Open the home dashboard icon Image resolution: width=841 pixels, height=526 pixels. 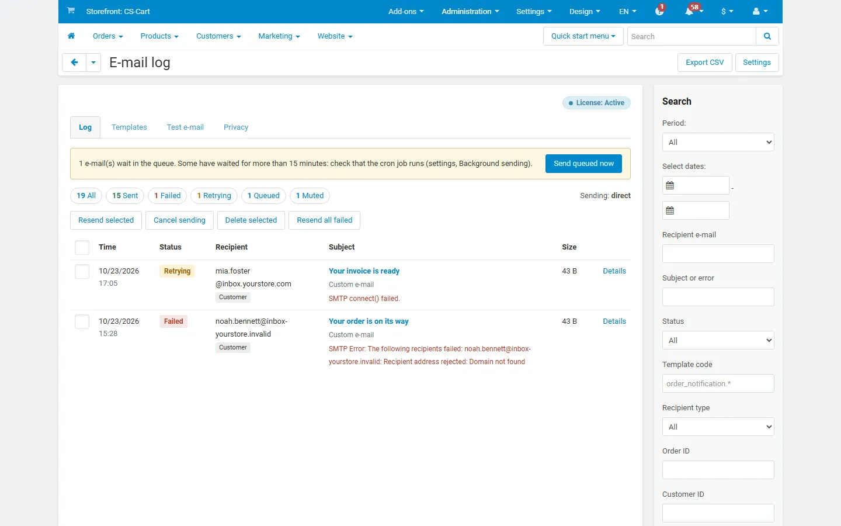point(71,36)
